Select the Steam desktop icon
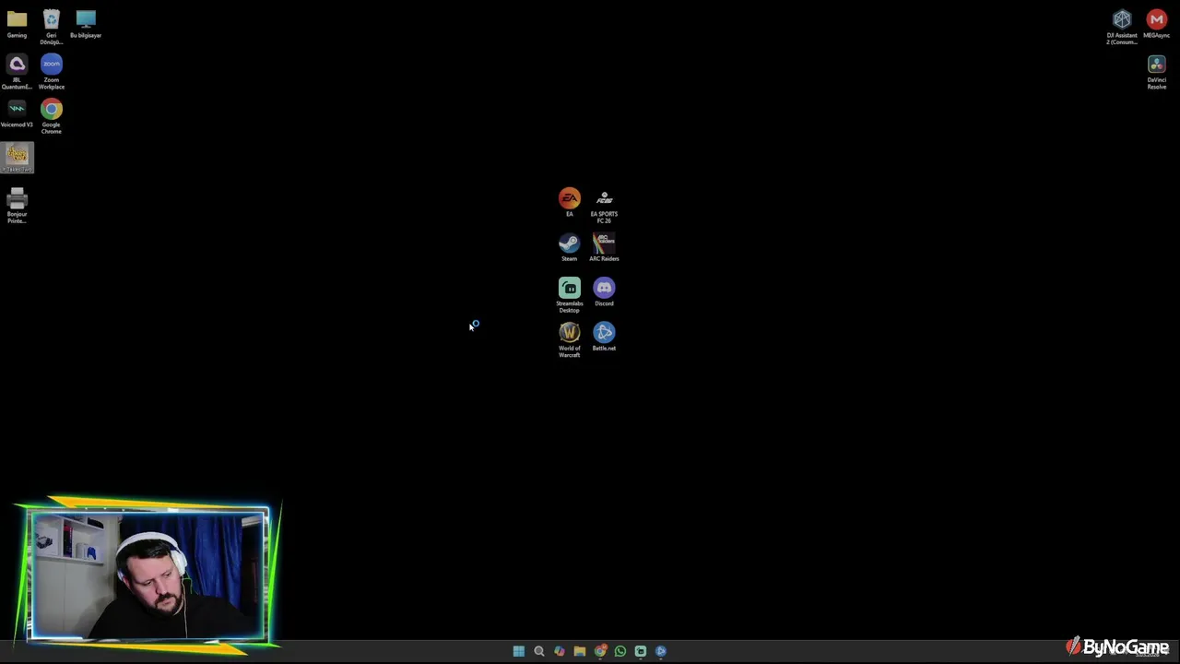 click(570, 248)
